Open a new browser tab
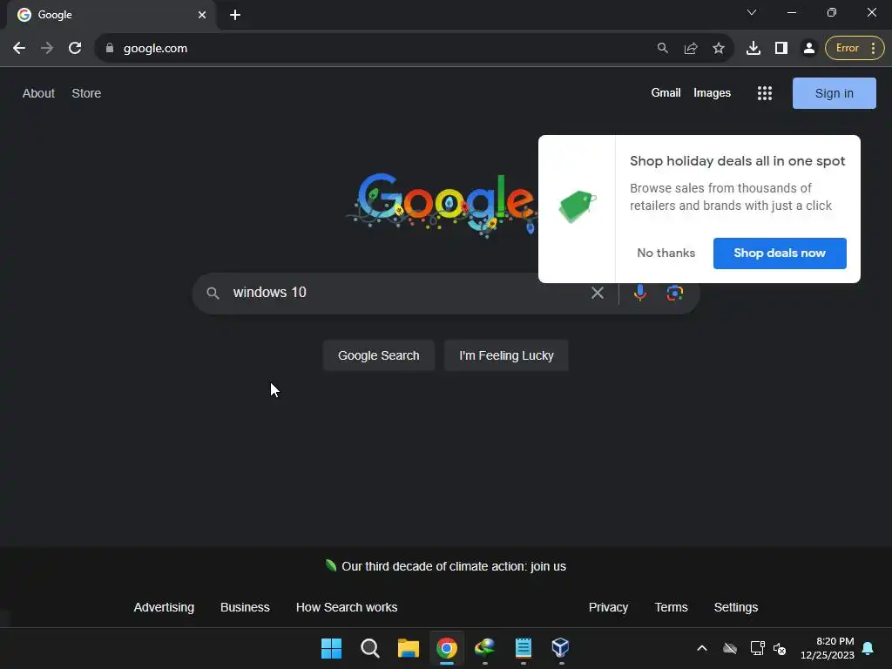The height and width of the screenshot is (669, 892). coord(235,15)
